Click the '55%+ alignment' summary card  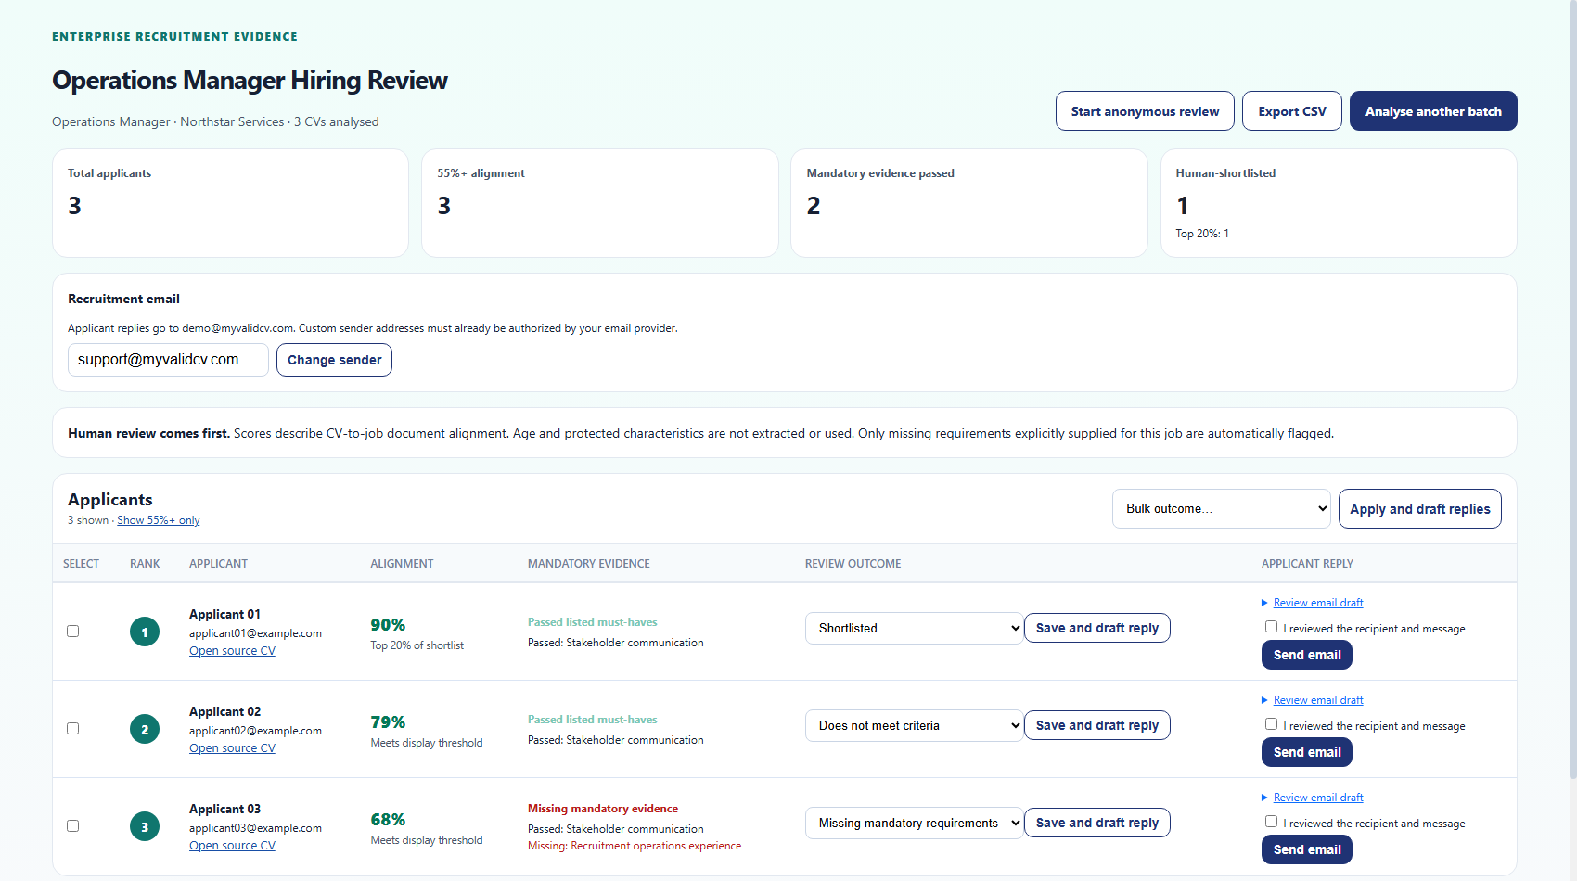[x=600, y=203]
